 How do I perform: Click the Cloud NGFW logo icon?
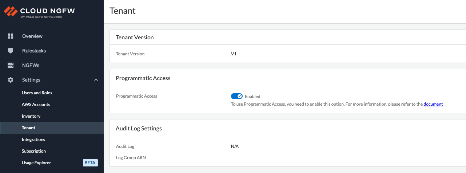pyautogui.click(x=10, y=12)
